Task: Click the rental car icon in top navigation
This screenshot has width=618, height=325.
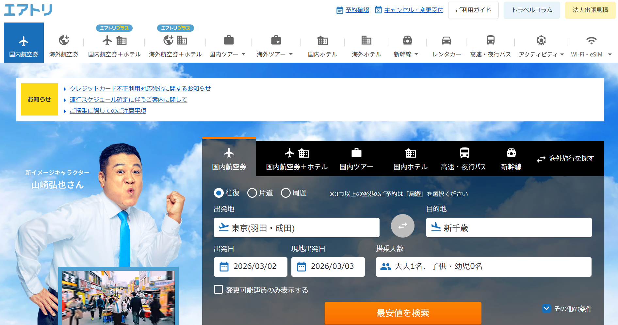Action: [x=446, y=41]
